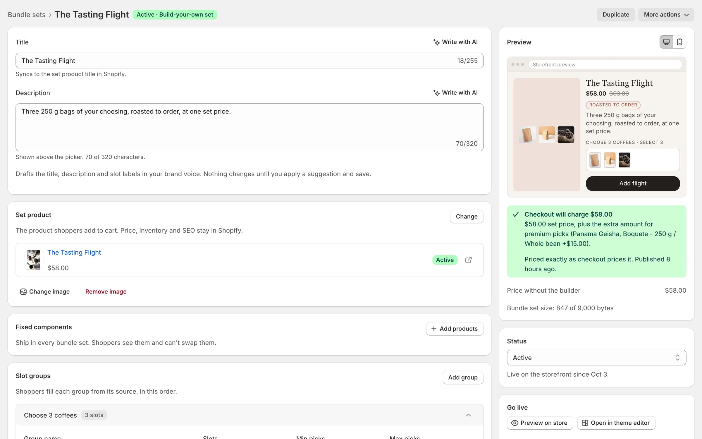This screenshot has height=439, width=702.
Task: Click the Title input field
Action: click(249, 61)
